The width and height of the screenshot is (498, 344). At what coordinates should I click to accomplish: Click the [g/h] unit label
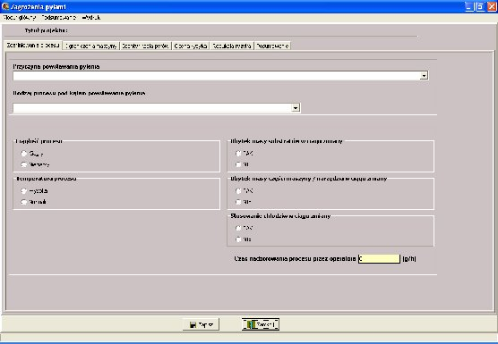click(x=409, y=259)
